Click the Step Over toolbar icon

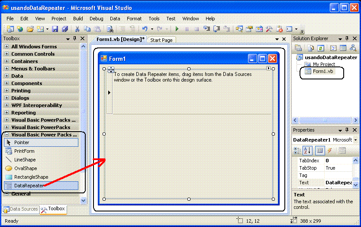(x=217, y=29)
